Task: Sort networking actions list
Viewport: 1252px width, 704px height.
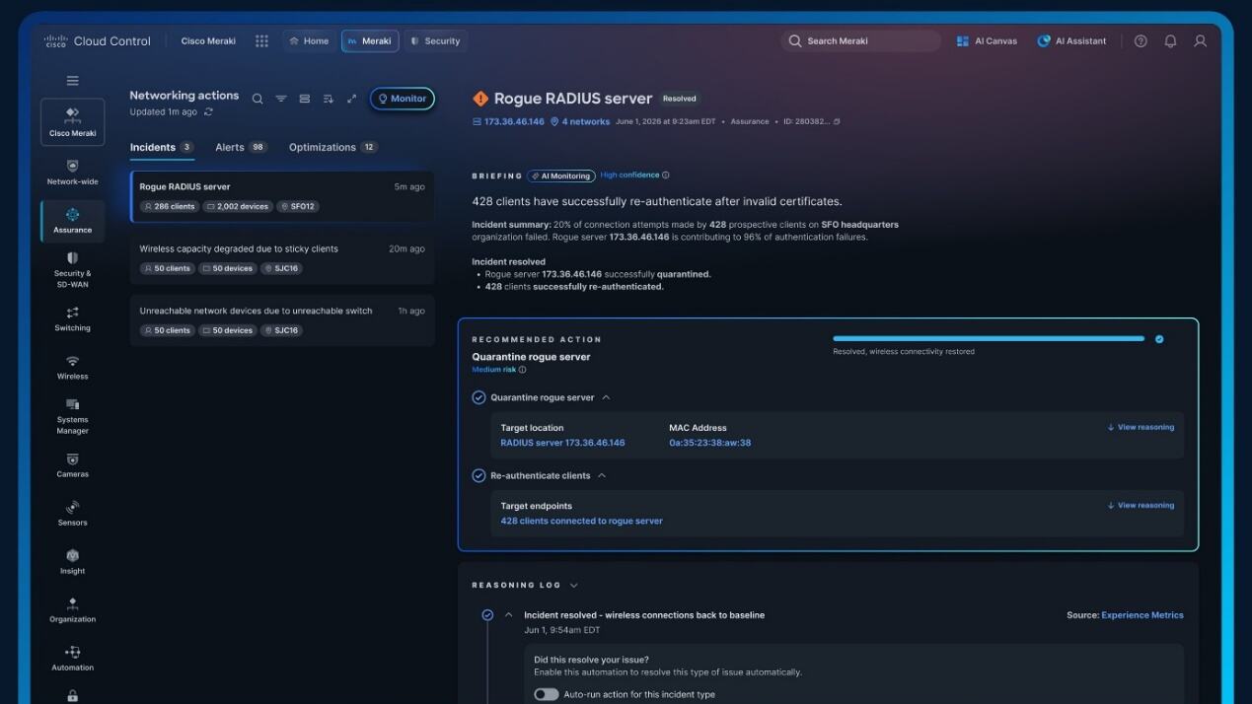Action: pyautogui.click(x=329, y=99)
